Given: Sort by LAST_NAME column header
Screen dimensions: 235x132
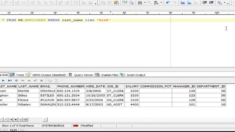Looking at the screenshot, I should [28, 87].
